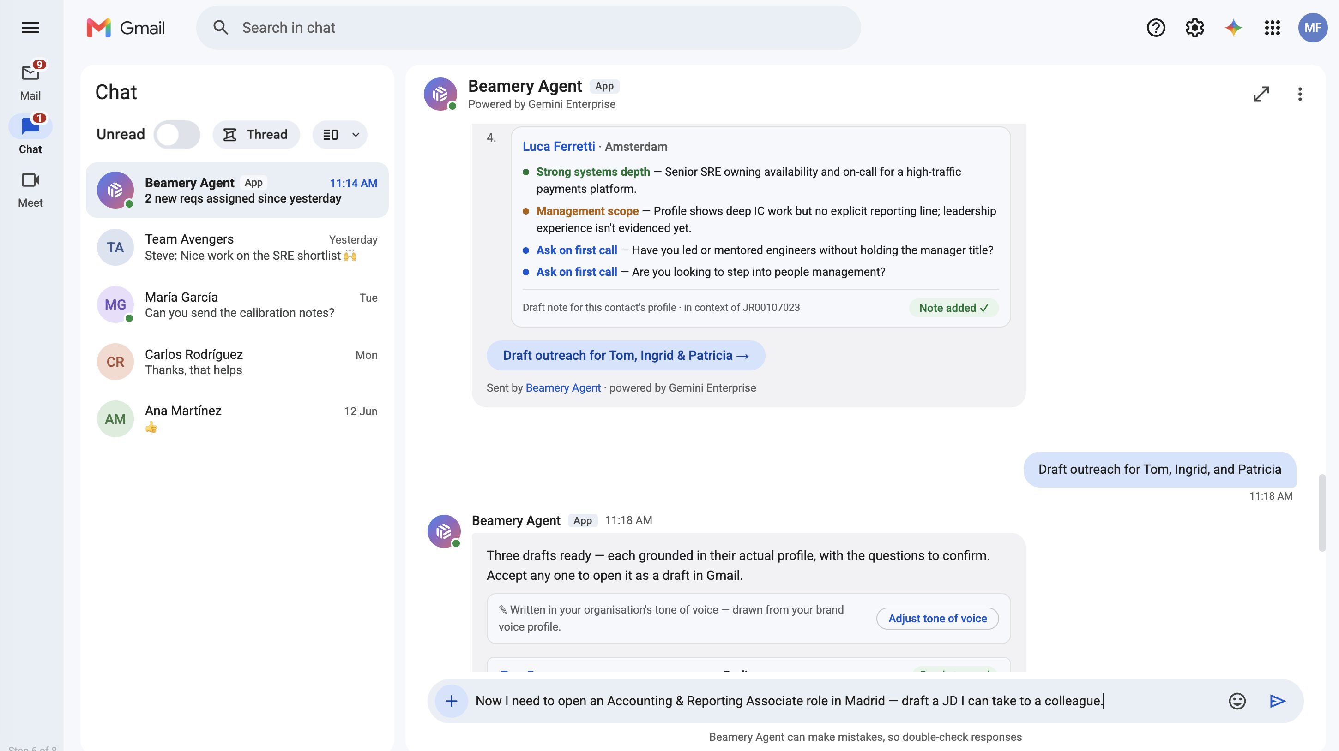The width and height of the screenshot is (1339, 751).
Task: Send the message with arrow icon
Action: tap(1277, 701)
